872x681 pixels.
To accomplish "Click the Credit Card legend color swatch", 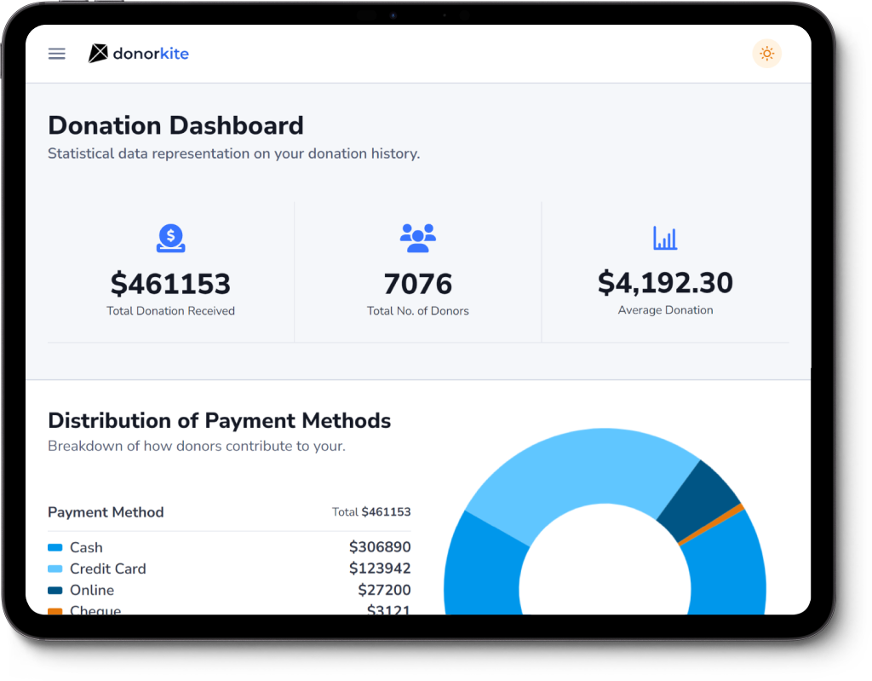I will click(x=55, y=569).
